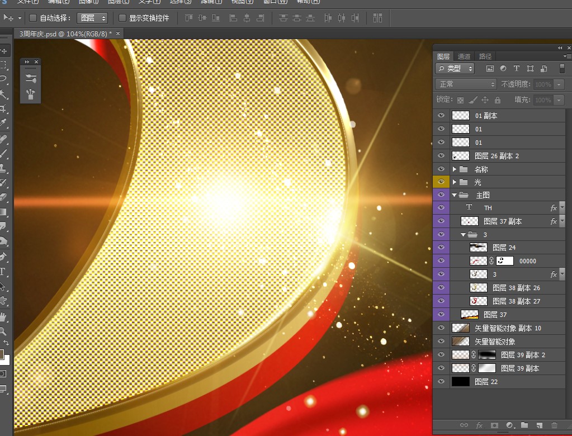The image size is (572, 436).
Task: Open the 填充 slider arrow
Action: [559, 100]
